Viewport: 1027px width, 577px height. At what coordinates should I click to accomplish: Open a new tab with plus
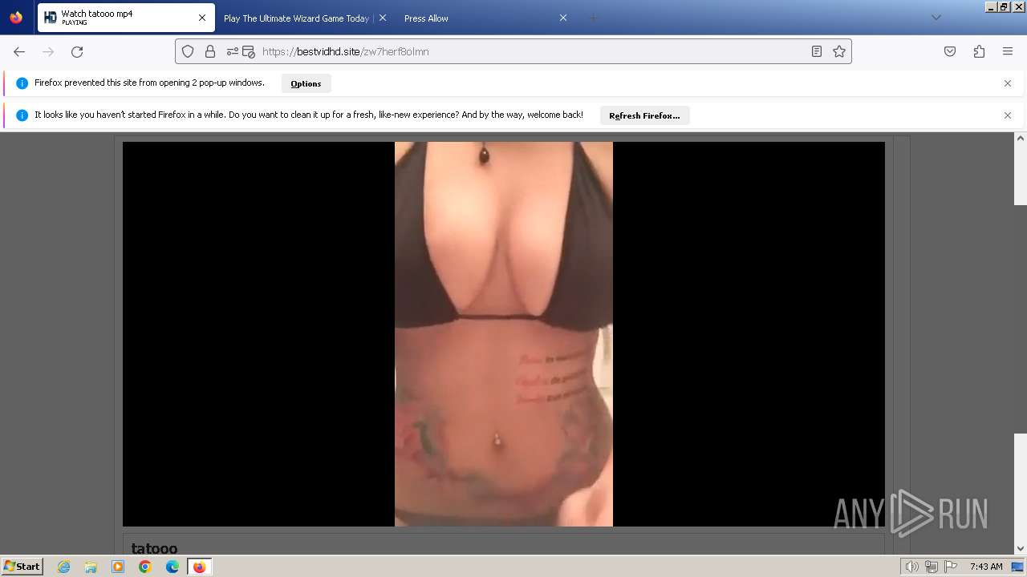click(593, 18)
